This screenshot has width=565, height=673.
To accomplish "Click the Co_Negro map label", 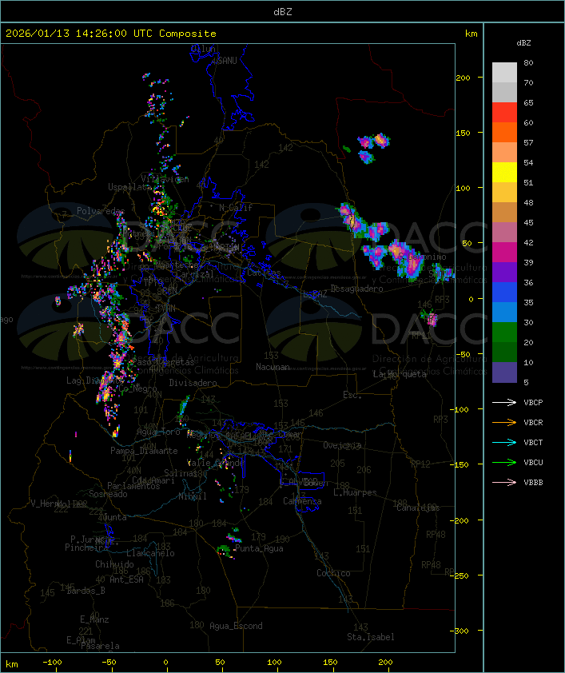I will click(137, 388).
